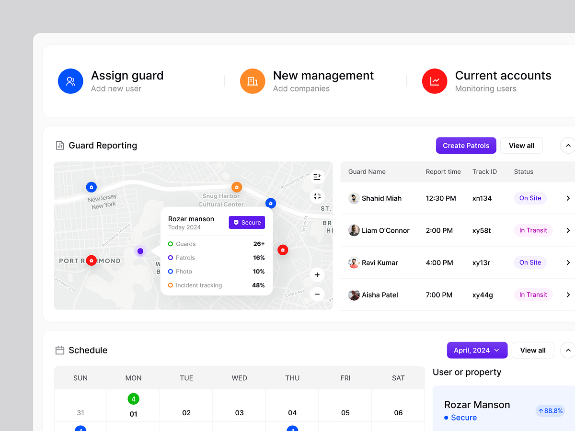Click Ravi Kumar's avatar
This screenshot has height=431, width=575.
click(x=354, y=262)
